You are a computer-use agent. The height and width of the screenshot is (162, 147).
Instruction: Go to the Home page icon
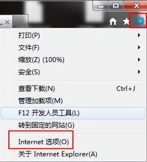tap(113, 21)
